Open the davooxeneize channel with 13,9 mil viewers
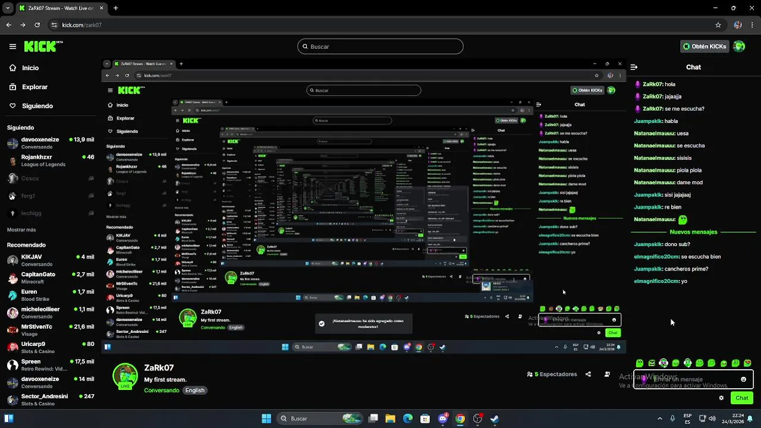 [x=51, y=143]
